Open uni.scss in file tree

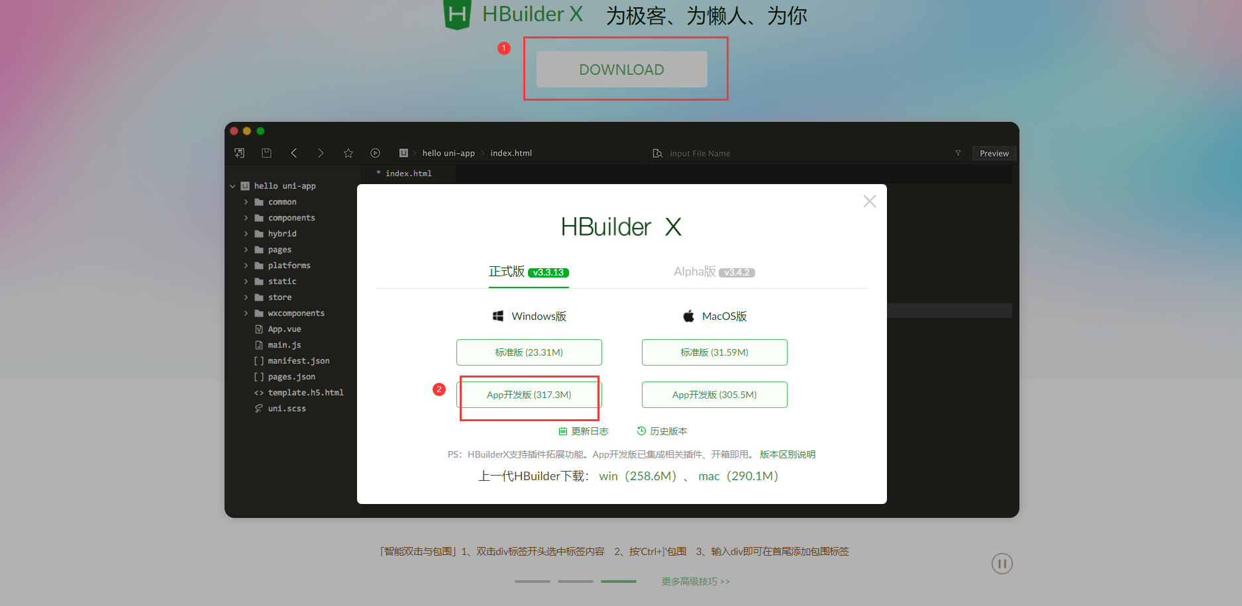point(287,409)
